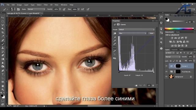Open the Filter menu

46,5
